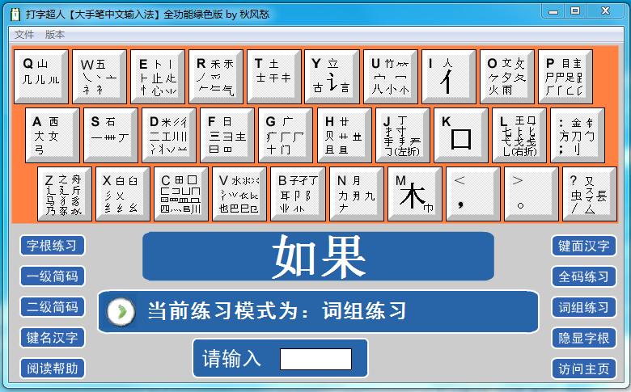Click the R key with 禾 radical
The image size is (631, 392).
(216, 77)
